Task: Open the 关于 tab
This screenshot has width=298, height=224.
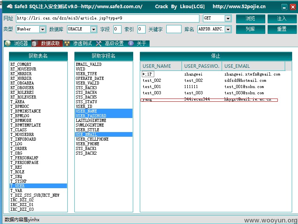Action: click(138, 44)
